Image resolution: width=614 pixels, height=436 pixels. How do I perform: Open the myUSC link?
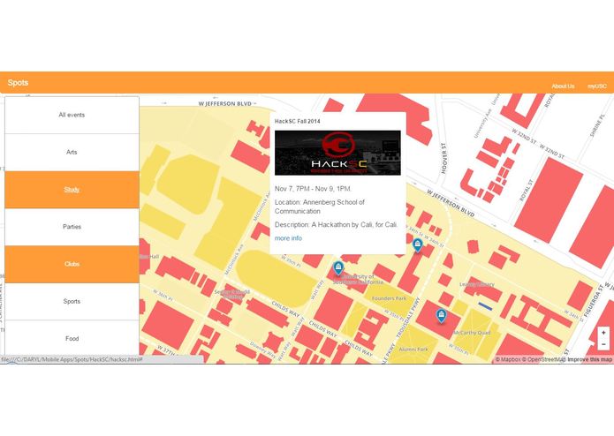pyautogui.click(x=596, y=86)
